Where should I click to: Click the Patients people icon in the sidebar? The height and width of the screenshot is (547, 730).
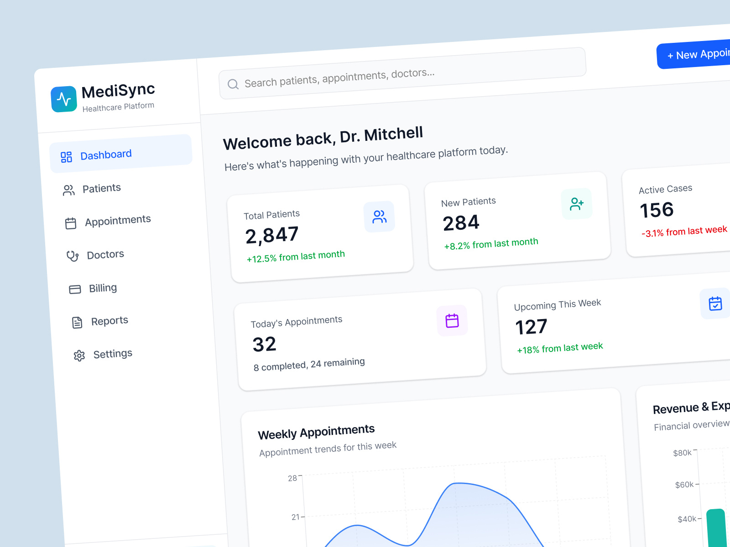(x=69, y=190)
